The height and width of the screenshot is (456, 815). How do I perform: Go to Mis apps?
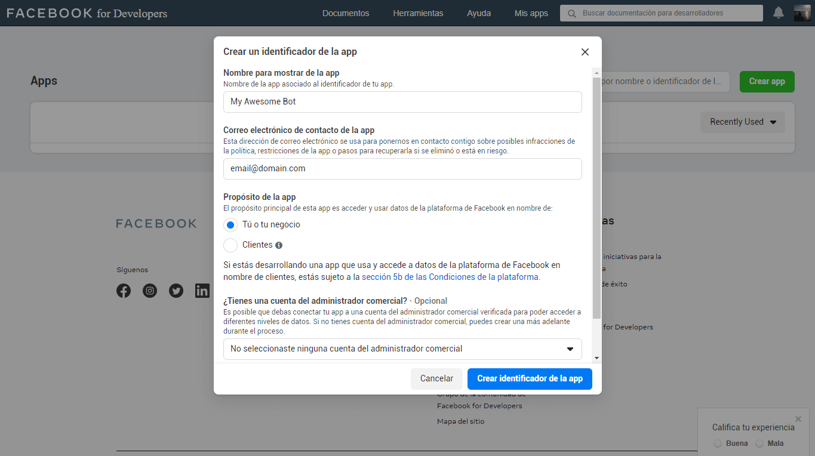tap(531, 13)
